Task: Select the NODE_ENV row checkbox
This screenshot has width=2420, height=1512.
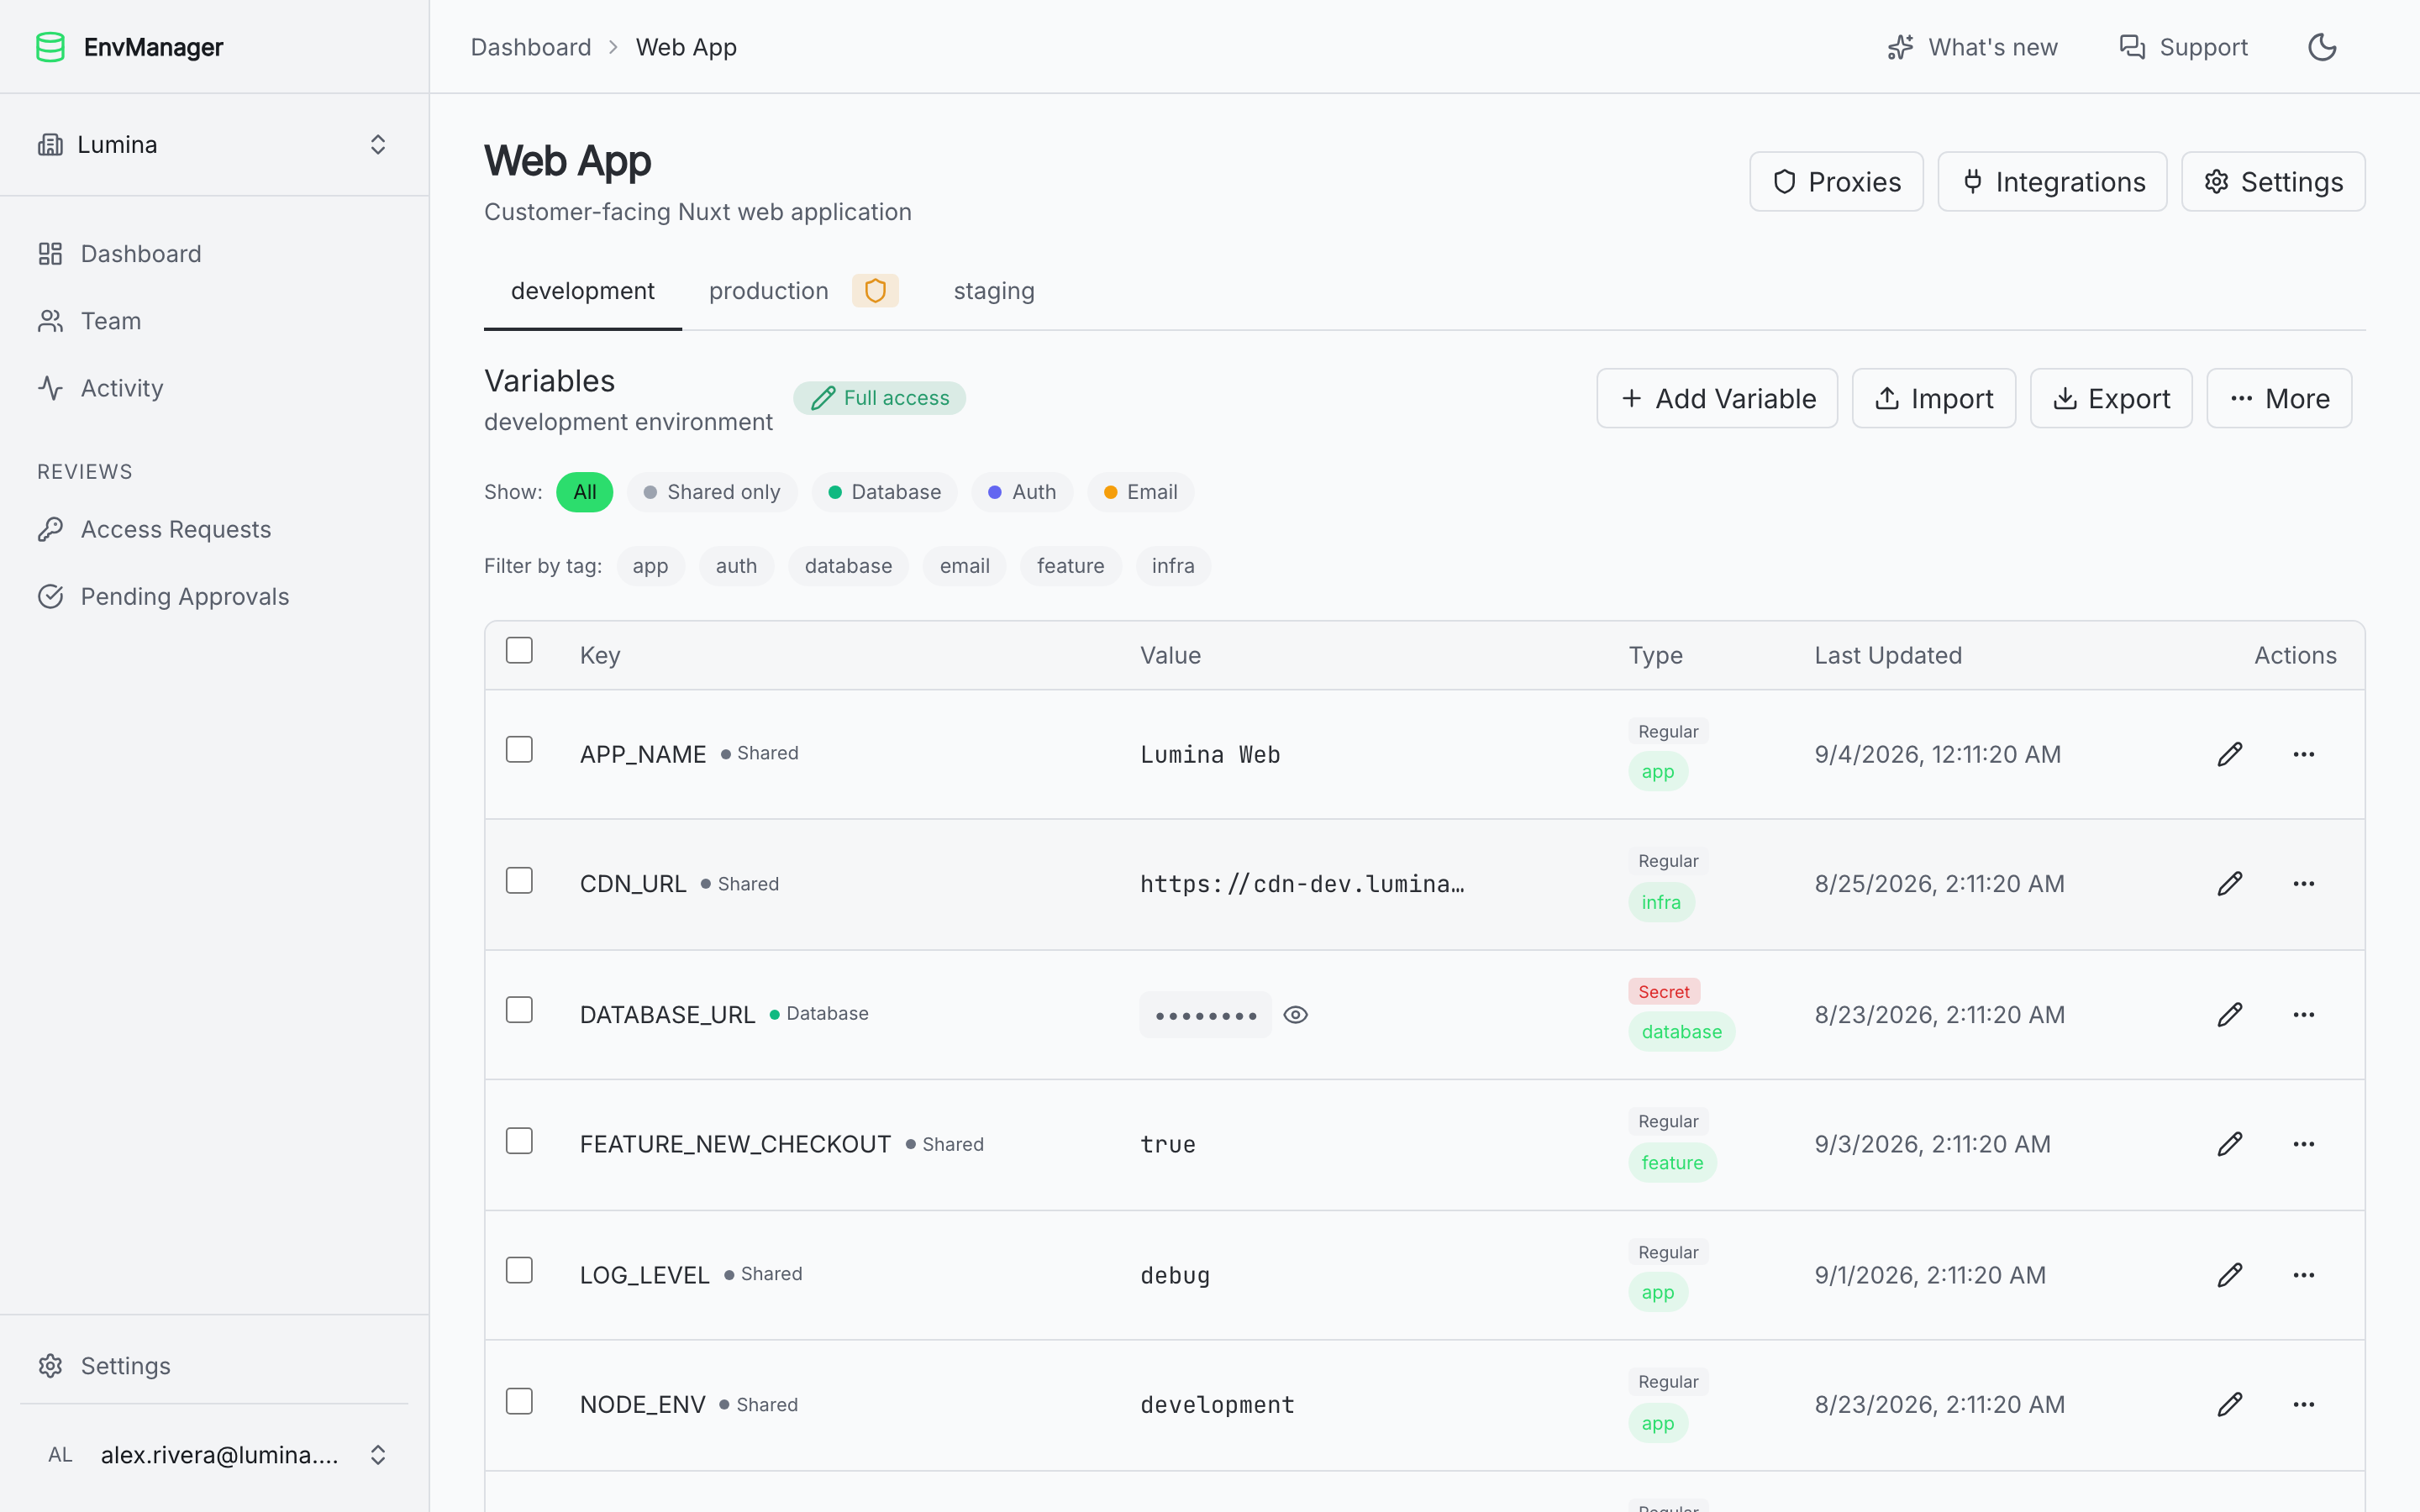Action: 519,1401
